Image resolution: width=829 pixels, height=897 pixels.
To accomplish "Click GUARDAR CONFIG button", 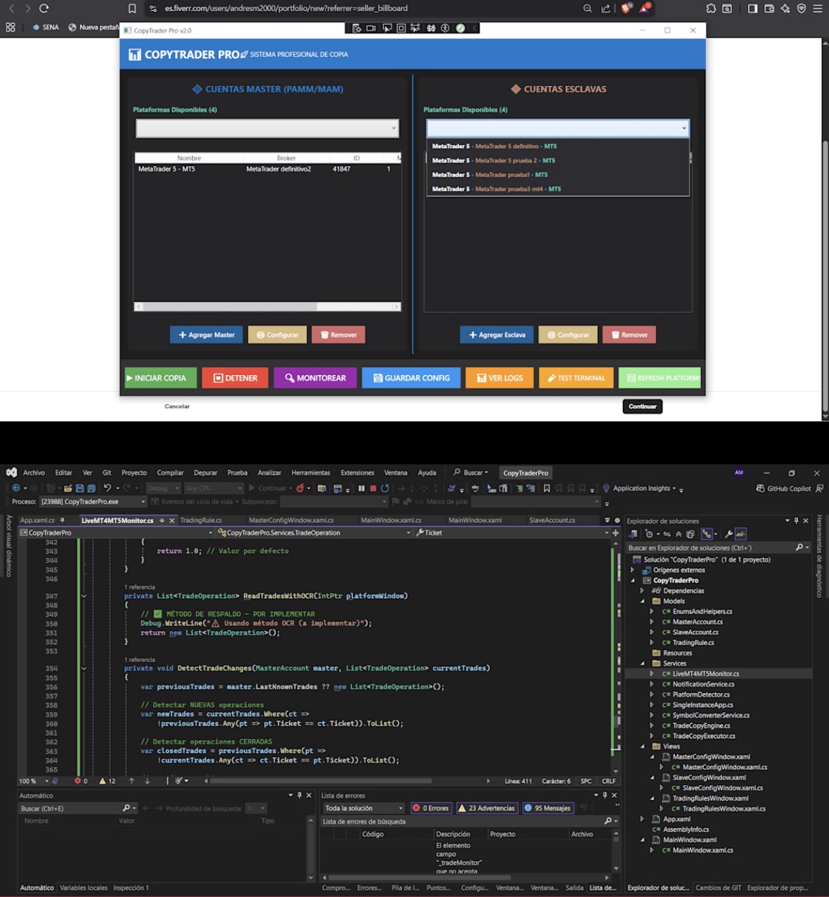I will point(411,378).
